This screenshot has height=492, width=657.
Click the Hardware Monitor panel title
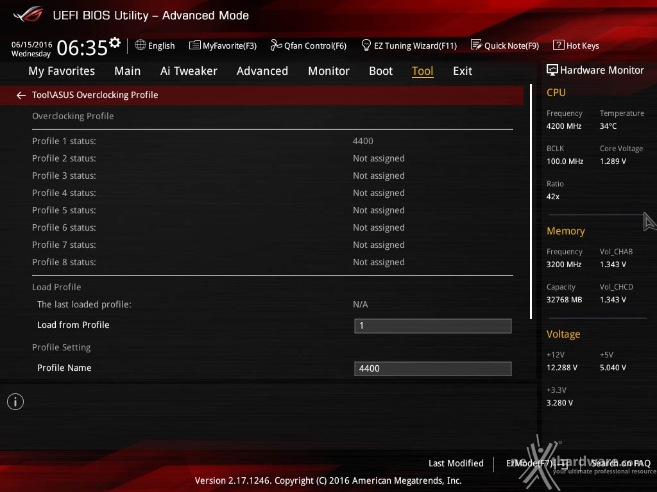(x=602, y=70)
